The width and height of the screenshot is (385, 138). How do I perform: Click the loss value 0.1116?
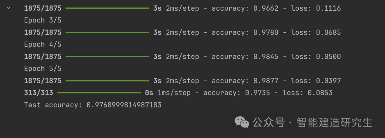point(328,8)
